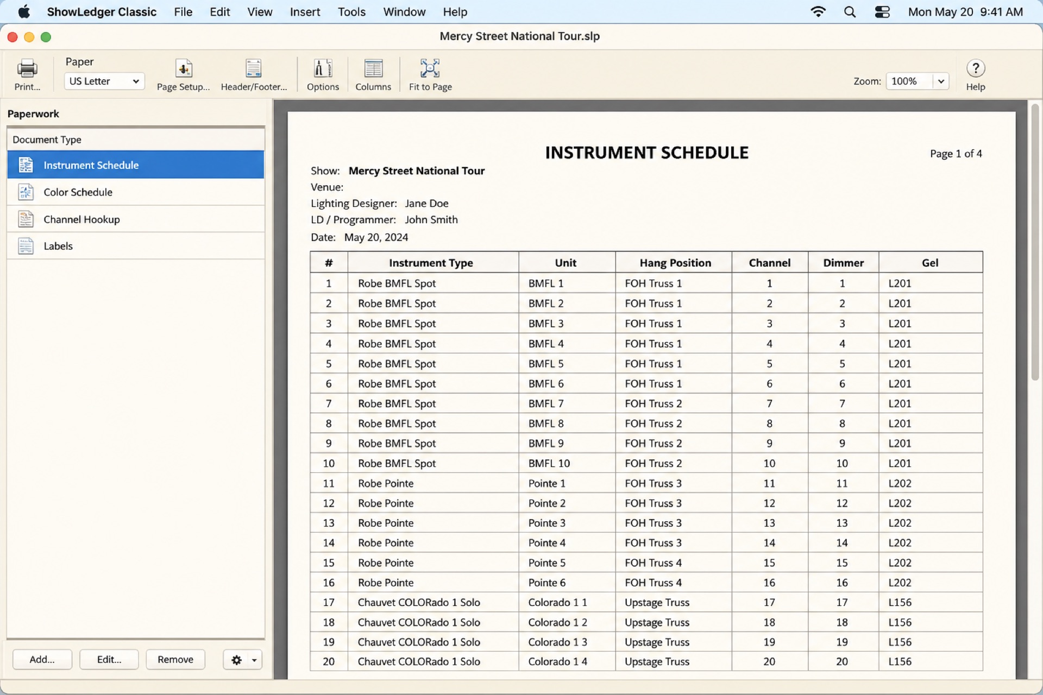Click the INSTRUMENT SCHEDULE page title
The height and width of the screenshot is (695, 1043).
(646, 153)
